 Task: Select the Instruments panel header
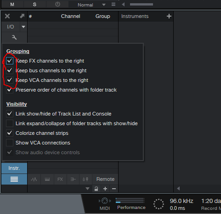point(135,16)
